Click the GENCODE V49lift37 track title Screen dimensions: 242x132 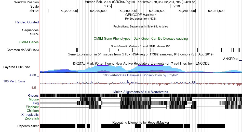point(141,15)
